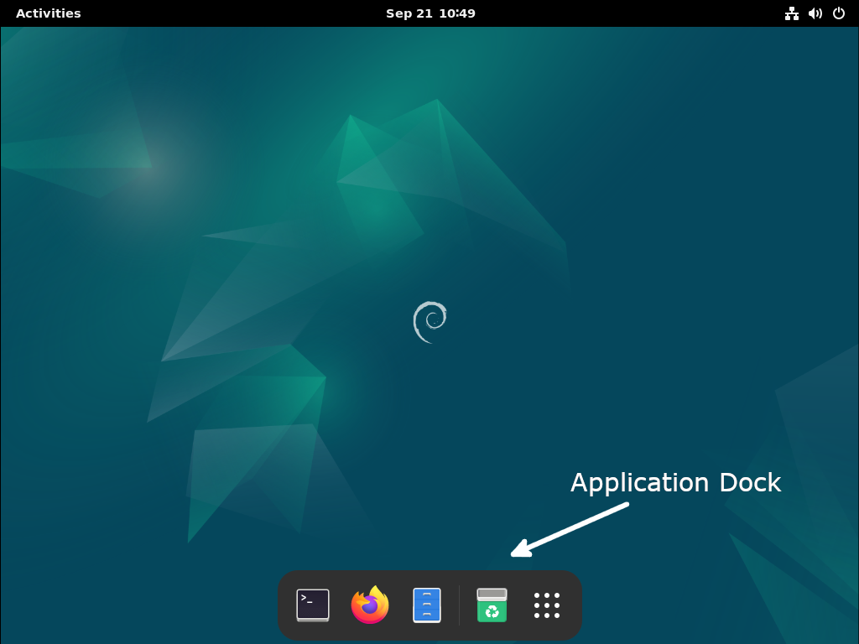Select Activities in the top bar
859x644 pixels.
click(x=48, y=13)
